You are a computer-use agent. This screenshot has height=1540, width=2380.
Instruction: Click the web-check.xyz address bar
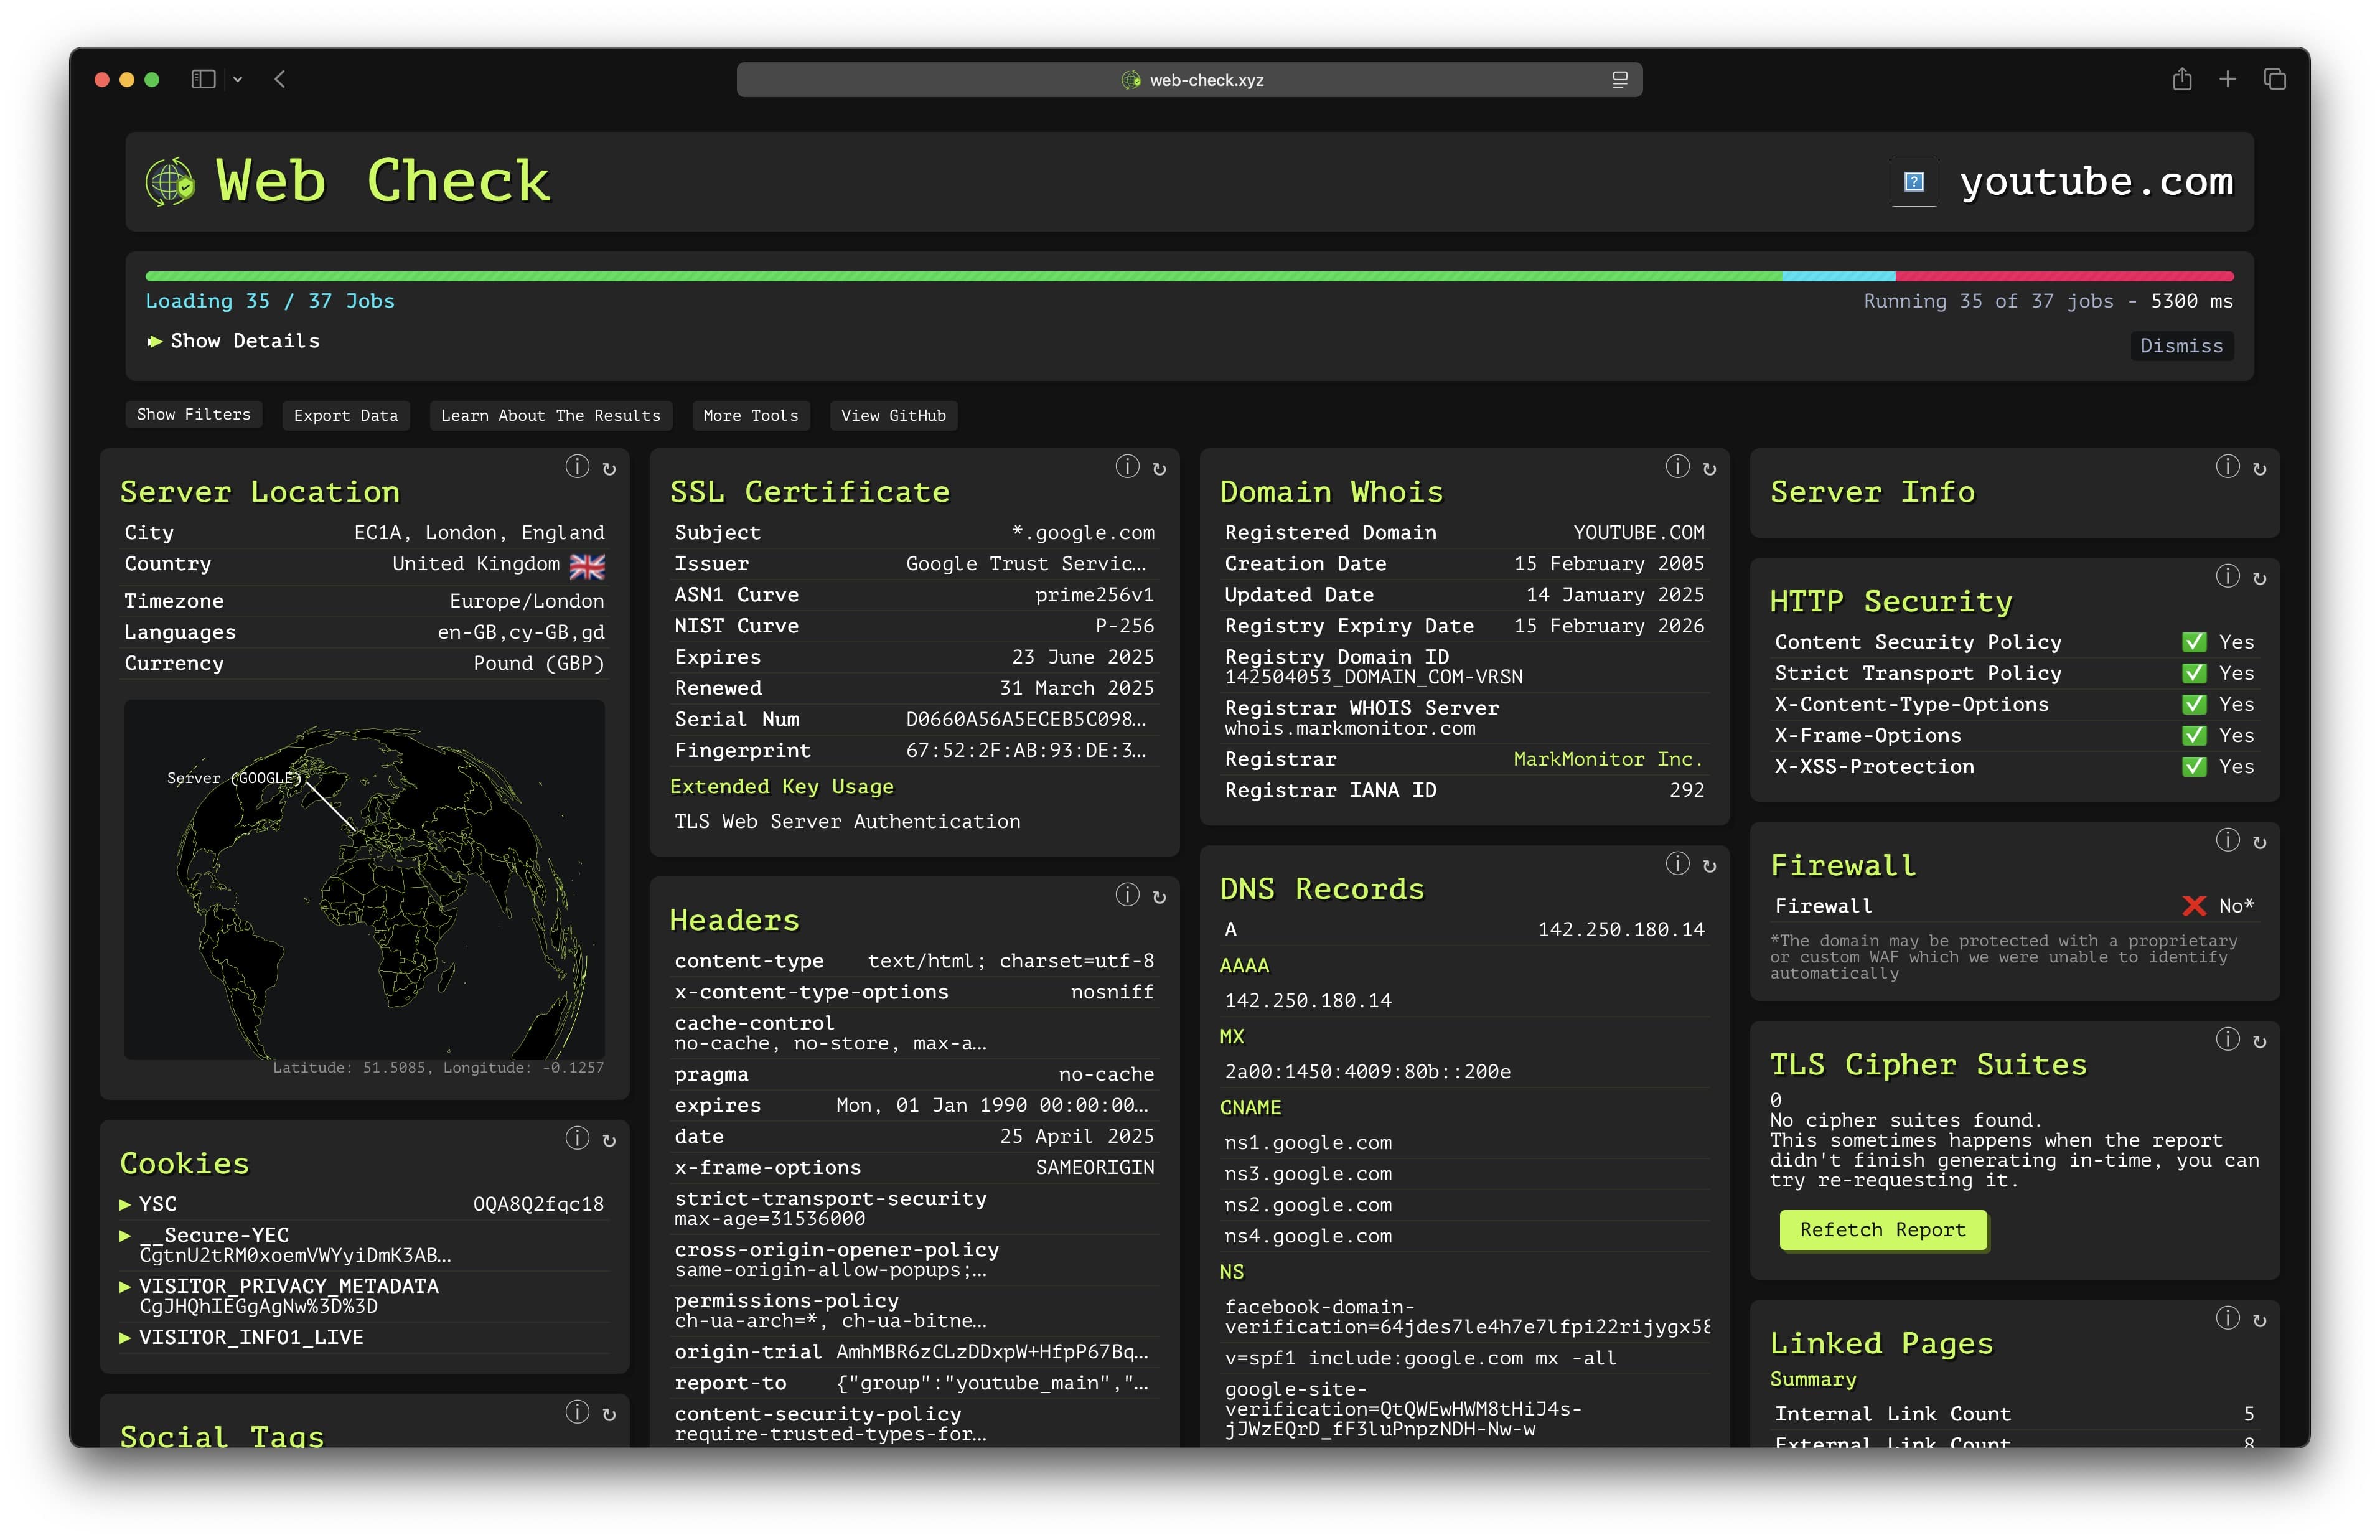1189,80
